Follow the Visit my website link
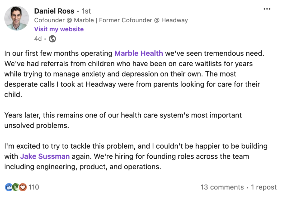Image resolution: width=284 pixels, height=197 pixels. coord(59,29)
